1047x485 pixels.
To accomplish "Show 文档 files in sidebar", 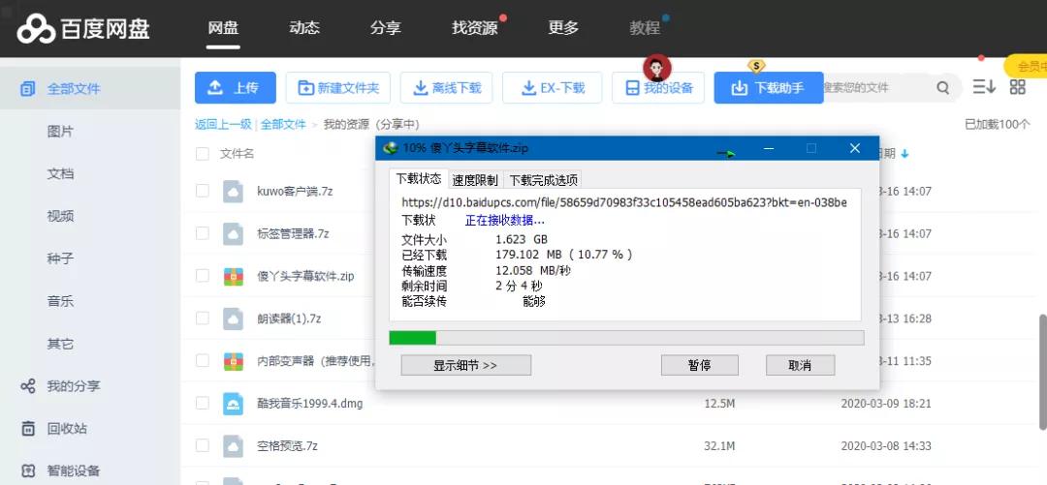I will click(x=60, y=173).
